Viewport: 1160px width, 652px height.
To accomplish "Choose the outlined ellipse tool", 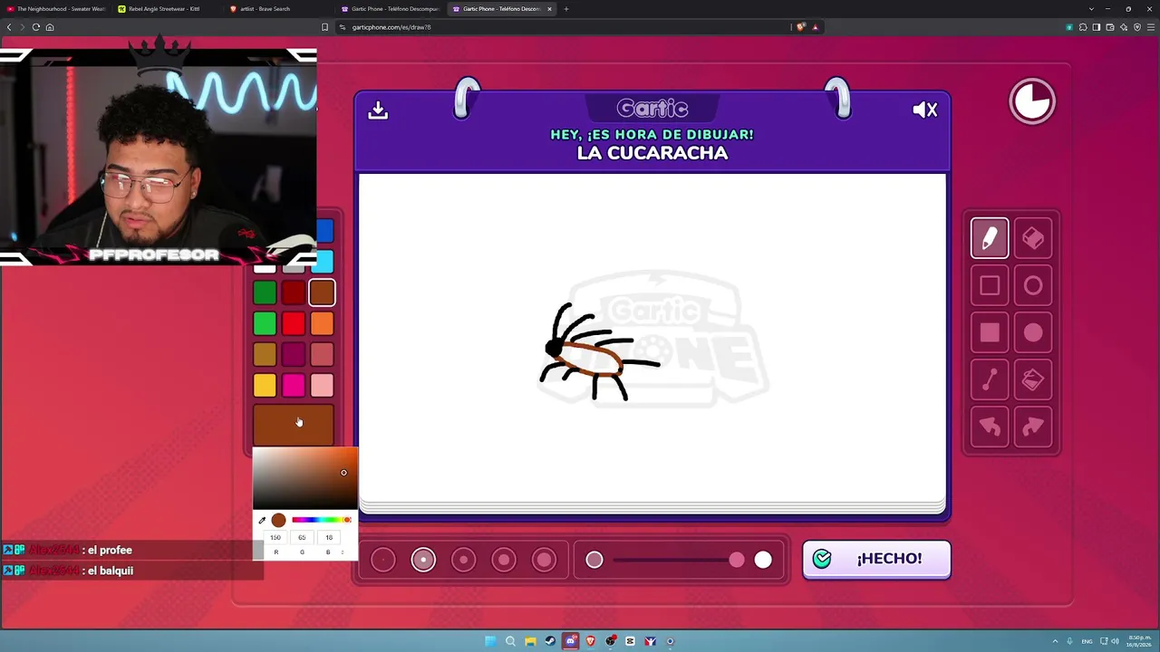I will [1033, 286].
